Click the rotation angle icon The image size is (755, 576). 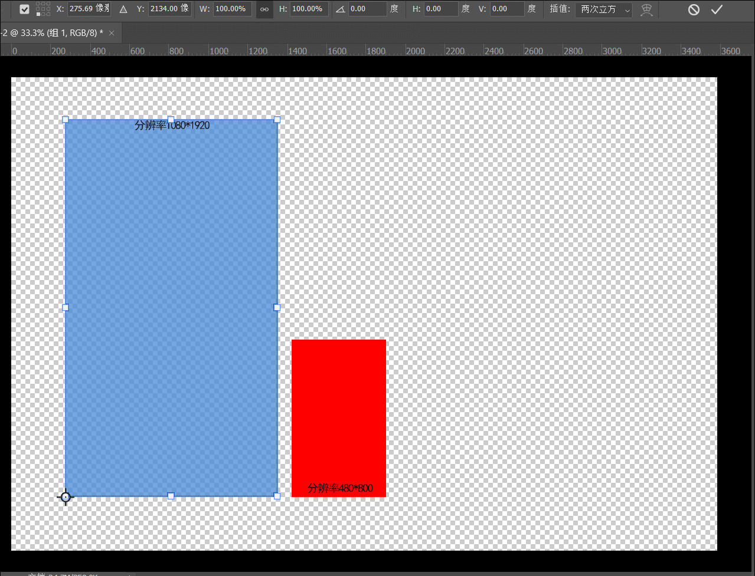(x=340, y=9)
